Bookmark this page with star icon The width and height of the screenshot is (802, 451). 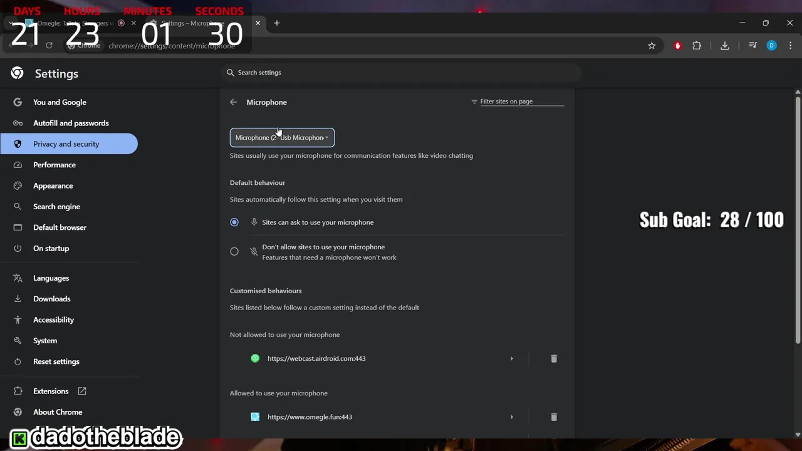pos(652,46)
